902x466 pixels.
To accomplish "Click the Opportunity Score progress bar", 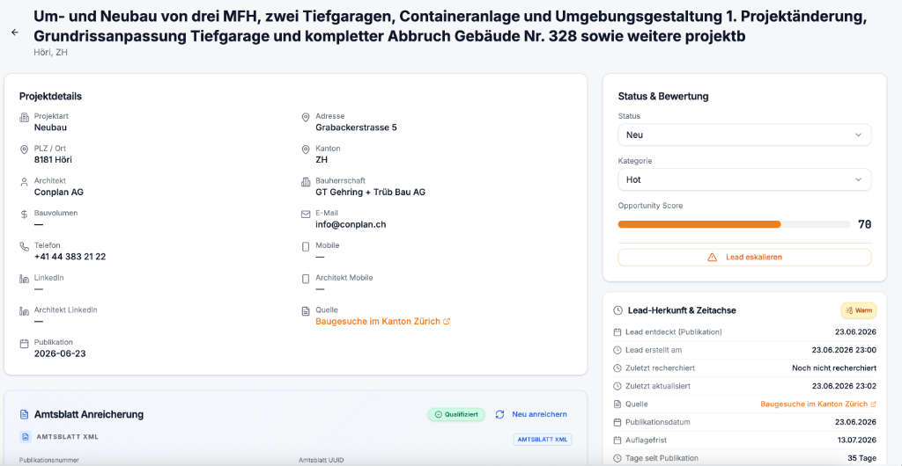I will point(734,224).
